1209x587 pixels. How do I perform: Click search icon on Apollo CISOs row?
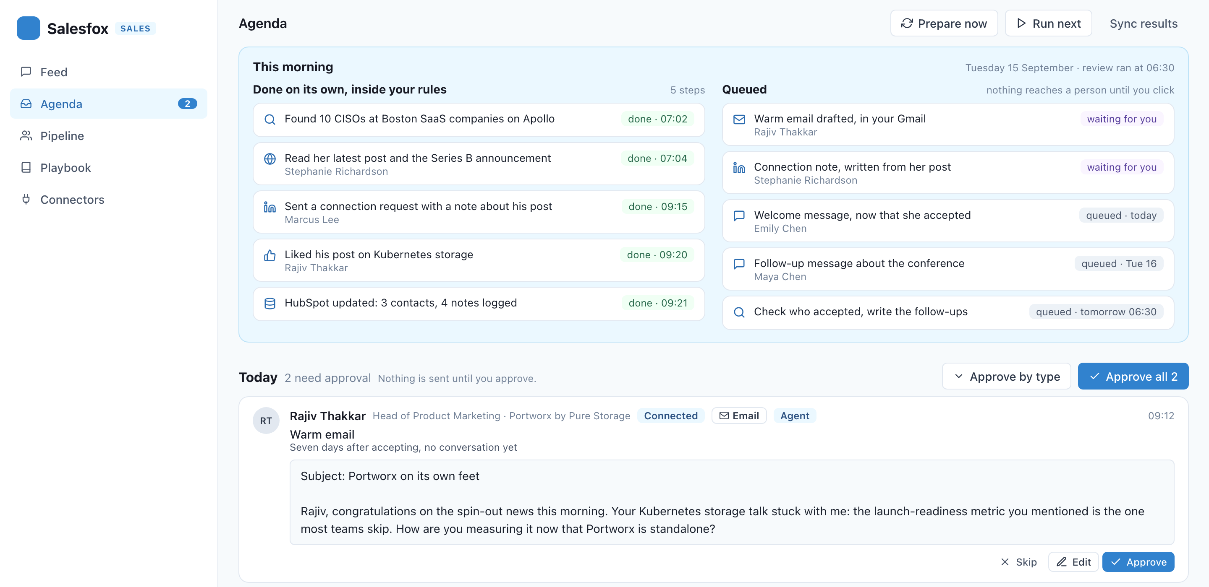coord(270,119)
